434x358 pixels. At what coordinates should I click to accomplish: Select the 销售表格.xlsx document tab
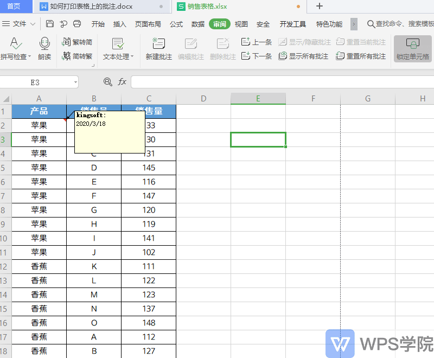coord(239,7)
